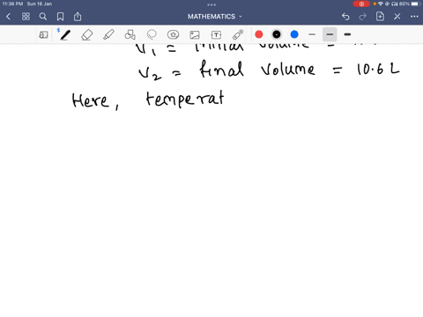Image resolution: width=423 pixels, height=317 pixels.
Task: Select the thickest stroke width
Action: 347,34
